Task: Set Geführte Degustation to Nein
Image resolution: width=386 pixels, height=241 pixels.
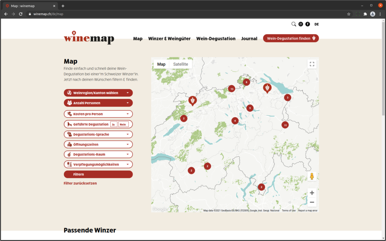Action: click(x=123, y=125)
